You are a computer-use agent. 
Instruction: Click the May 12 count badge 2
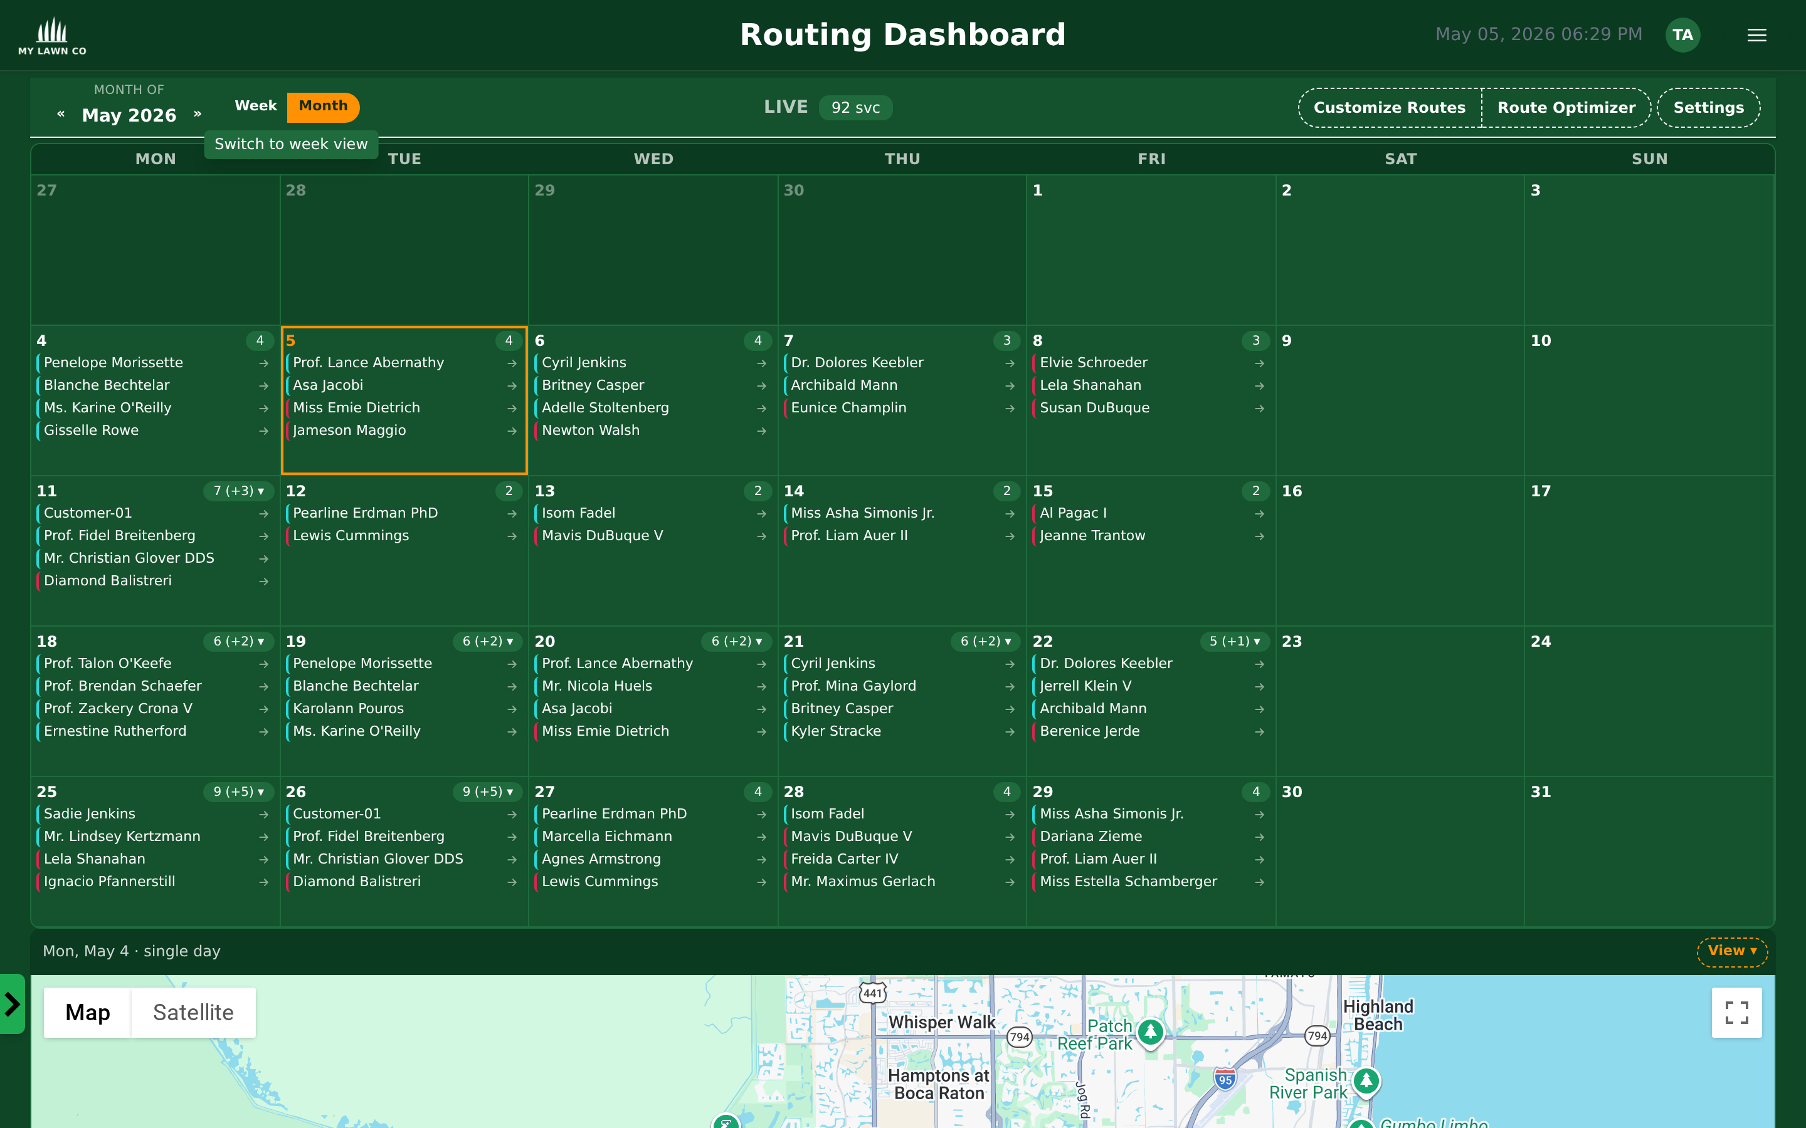click(x=509, y=491)
